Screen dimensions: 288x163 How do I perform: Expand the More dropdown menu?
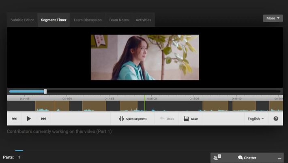(x=273, y=18)
